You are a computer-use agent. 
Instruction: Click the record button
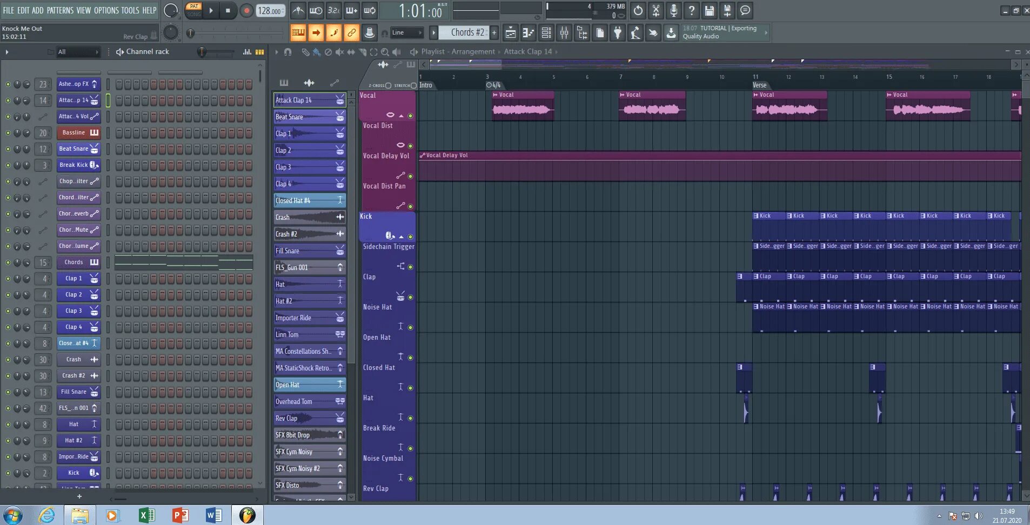point(246,11)
